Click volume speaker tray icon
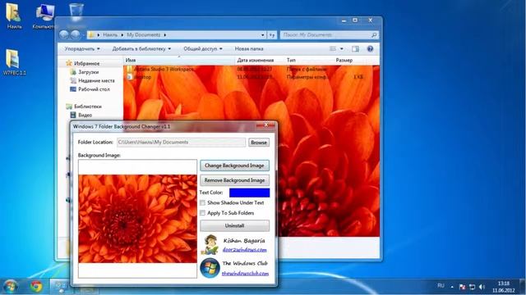 (482, 287)
